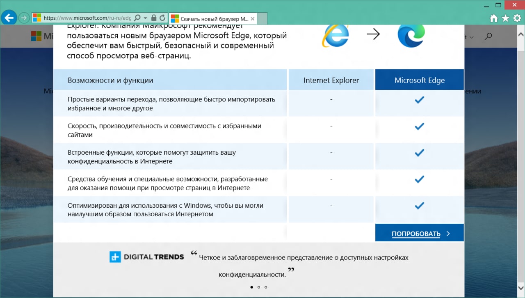This screenshot has height=298, width=525.
Task: Open the address bar autocomplete dropdown arrow
Action: coord(145,18)
